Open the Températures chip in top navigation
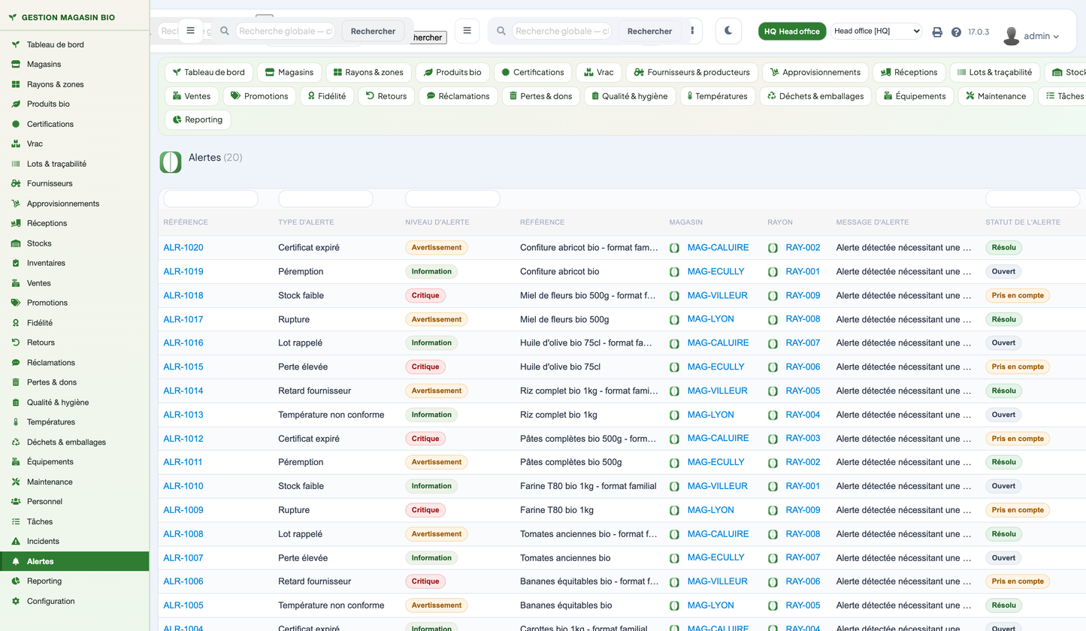 (718, 96)
